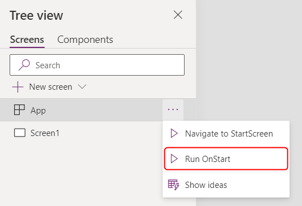The height and width of the screenshot is (206, 302).
Task: Open the Components tab
Action: coord(85,40)
